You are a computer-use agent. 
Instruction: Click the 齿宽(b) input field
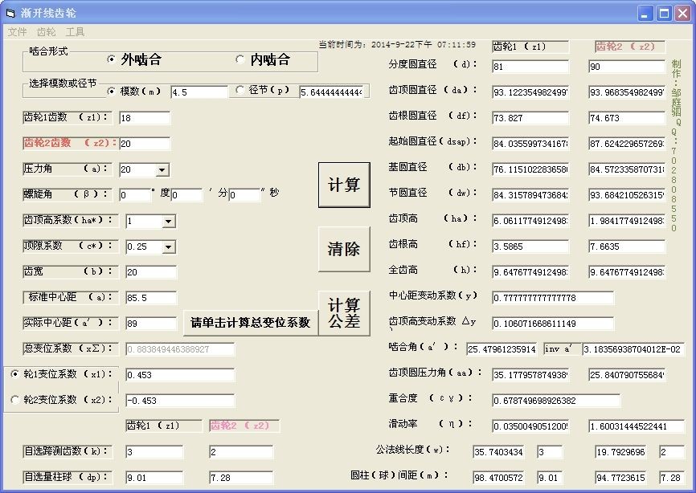click(151, 272)
